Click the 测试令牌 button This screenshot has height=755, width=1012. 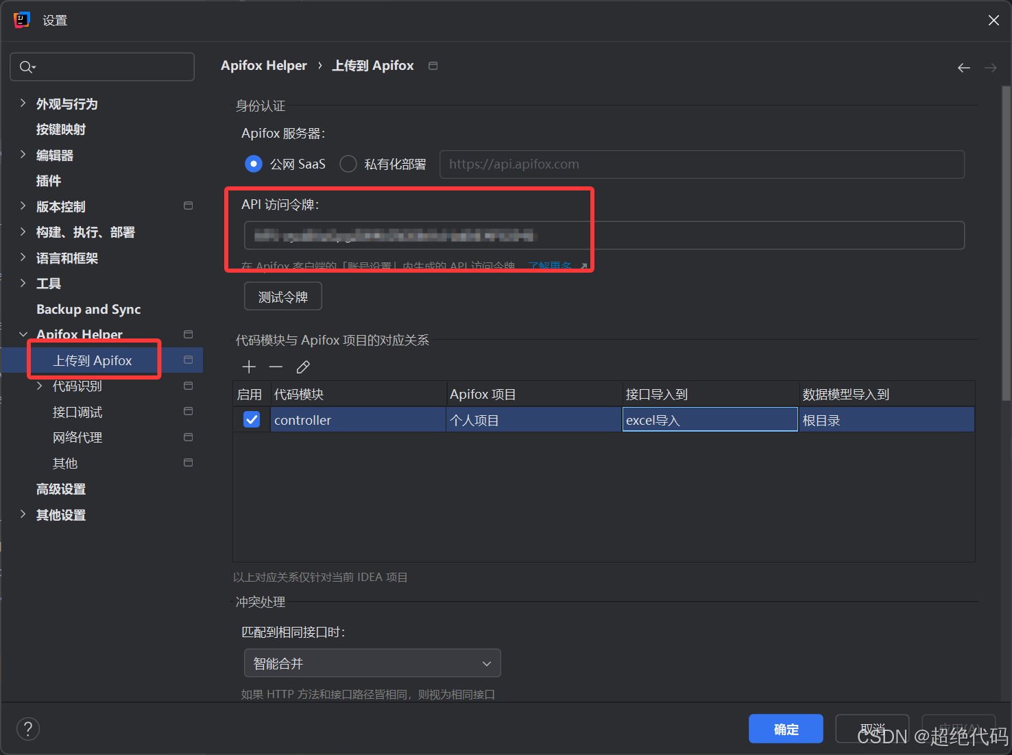coord(283,297)
